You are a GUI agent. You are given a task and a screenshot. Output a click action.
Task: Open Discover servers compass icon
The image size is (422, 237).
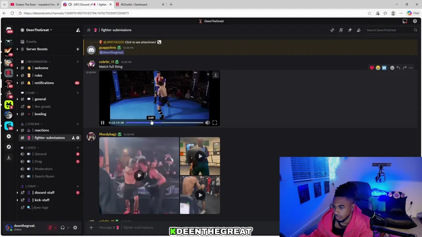pyautogui.click(x=9, y=147)
